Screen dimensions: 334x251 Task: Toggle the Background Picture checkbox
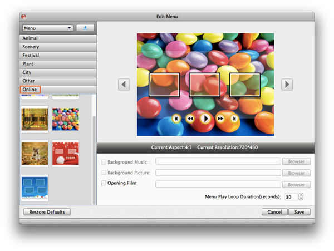pos(104,173)
